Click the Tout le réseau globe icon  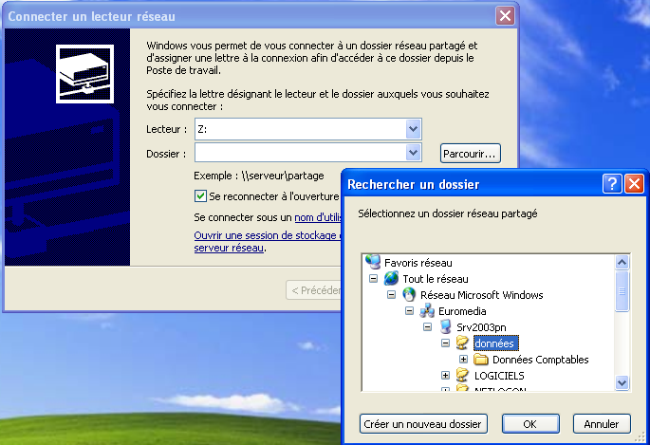[391, 278]
